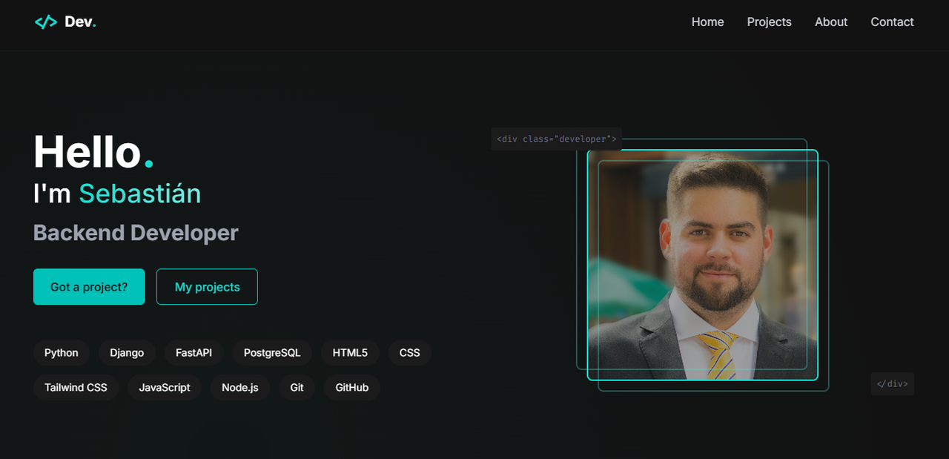Click the developer profile photo
Screen dimensions: 949x459
pos(703,265)
